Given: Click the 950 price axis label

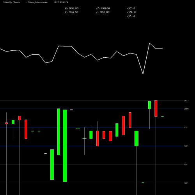Looking at the screenshot, I should 186,146.
